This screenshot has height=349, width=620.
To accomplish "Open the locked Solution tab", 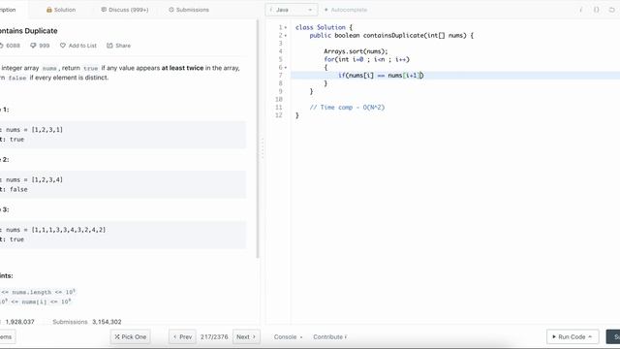I will (61, 10).
